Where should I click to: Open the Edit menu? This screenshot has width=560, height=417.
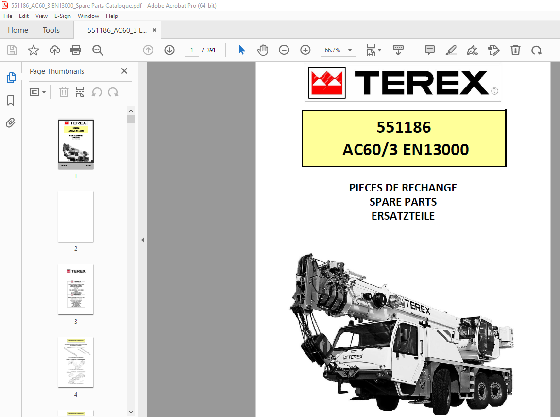pos(24,16)
